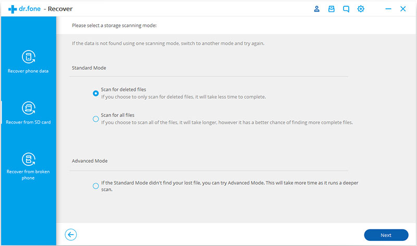Viewport: 417px width, 246px height.
Task: Click the Advanced Mode heading
Action: tap(90, 161)
